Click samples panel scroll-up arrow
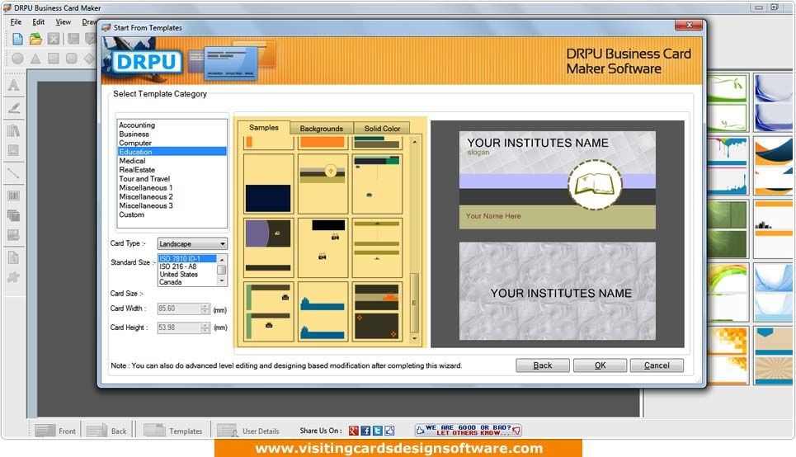Viewport: 796px width, 457px height. pyautogui.click(x=415, y=142)
